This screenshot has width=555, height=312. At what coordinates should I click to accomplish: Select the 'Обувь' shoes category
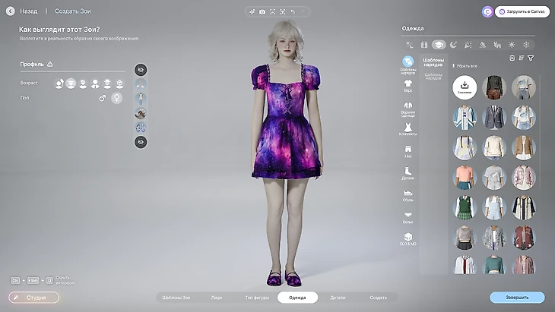click(408, 195)
